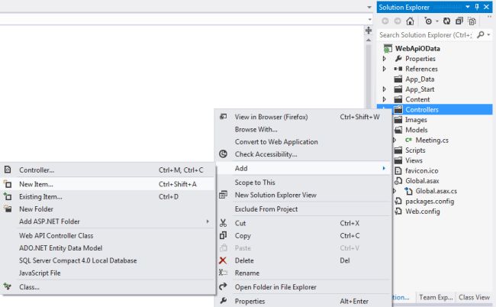The height and width of the screenshot is (307, 496).
Task: Switch to Team Explorer tab
Action: [x=436, y=297]
